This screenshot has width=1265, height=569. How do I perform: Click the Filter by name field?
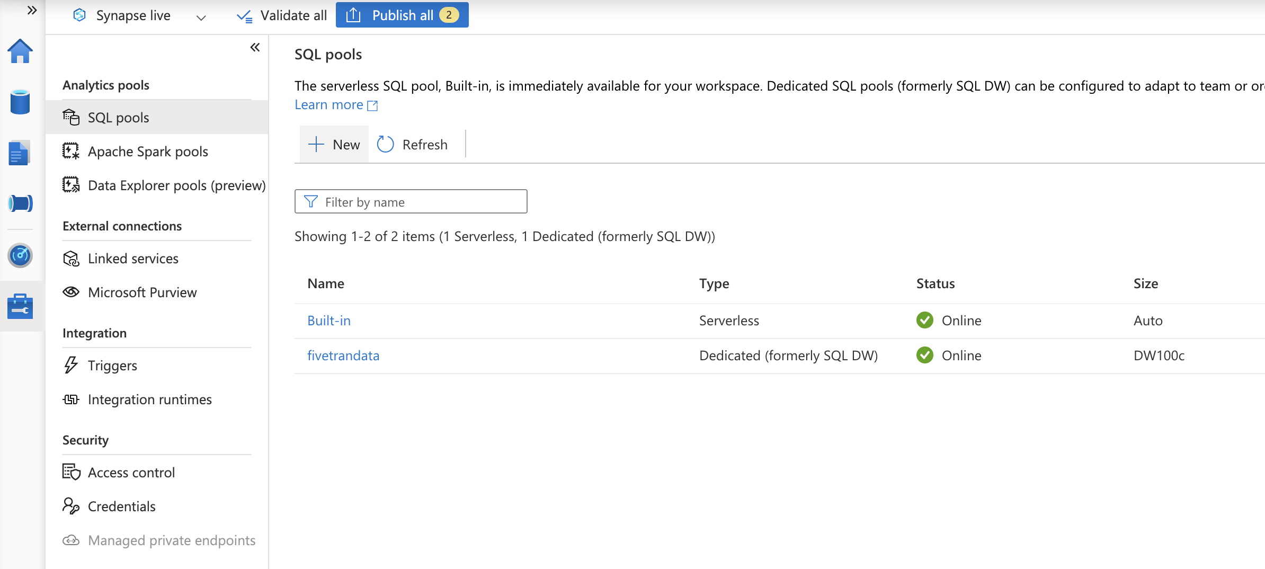click(411, 201)
